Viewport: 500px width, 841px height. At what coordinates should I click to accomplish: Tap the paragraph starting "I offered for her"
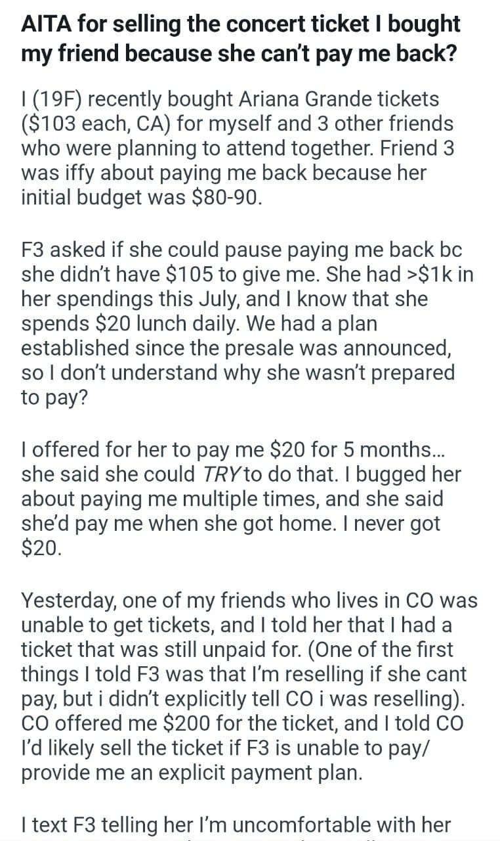pyautogui.click(x=240, y=499)
